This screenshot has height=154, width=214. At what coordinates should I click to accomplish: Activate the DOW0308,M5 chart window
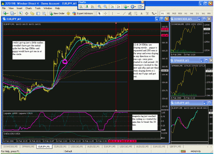(x=183, y=19)
